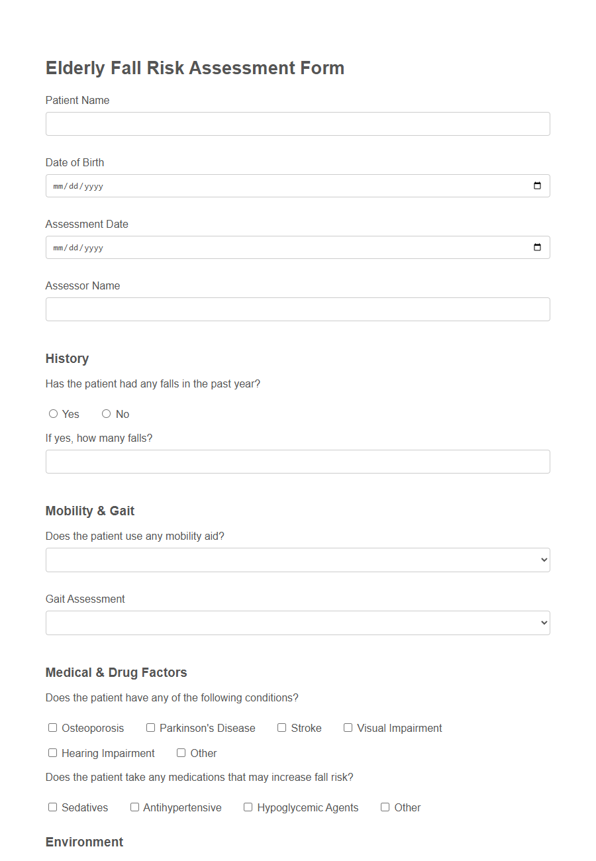
Task: Click the field asking how many falls
Action: click(x=298, y=461)
